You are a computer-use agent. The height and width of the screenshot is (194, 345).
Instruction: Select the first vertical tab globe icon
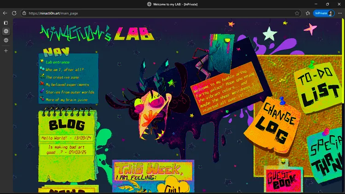[x=6, y=31]
